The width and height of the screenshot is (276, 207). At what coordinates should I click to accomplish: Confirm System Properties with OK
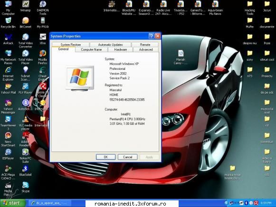[x=106, y=157]
